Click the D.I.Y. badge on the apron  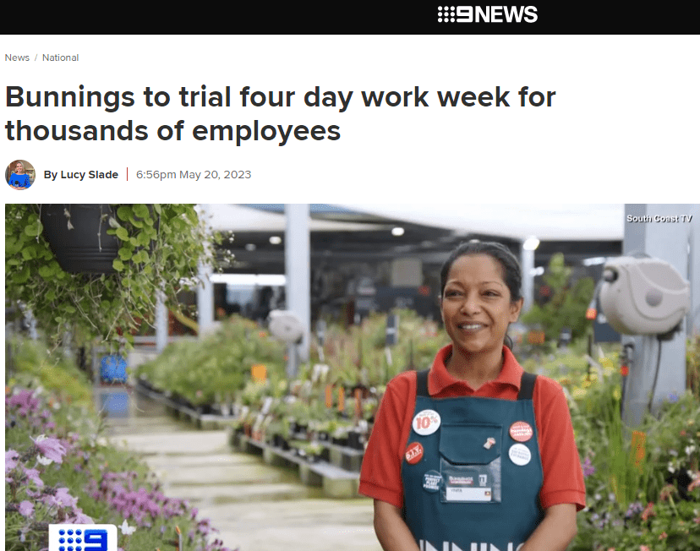coord(414,453)
